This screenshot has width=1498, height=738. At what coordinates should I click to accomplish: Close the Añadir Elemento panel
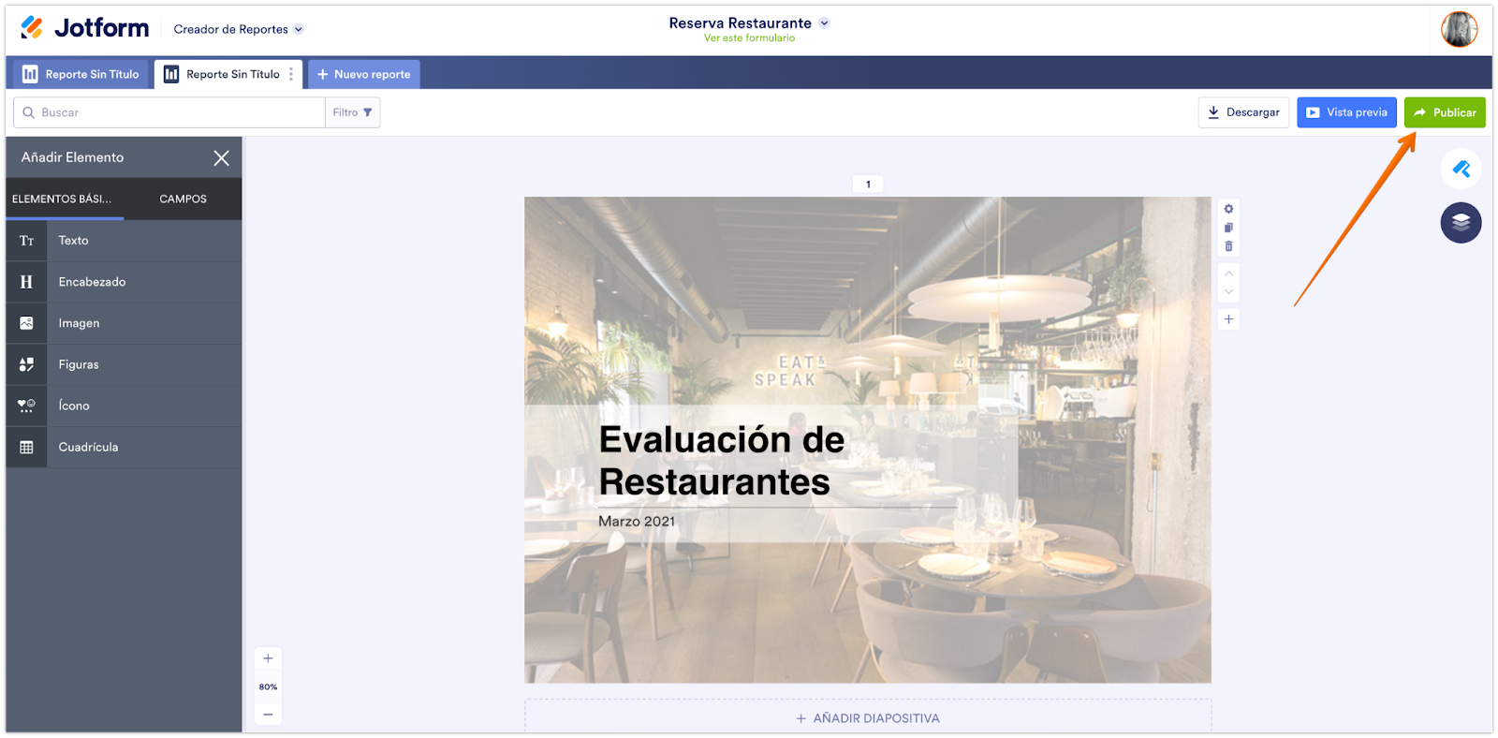coord(221,158)
